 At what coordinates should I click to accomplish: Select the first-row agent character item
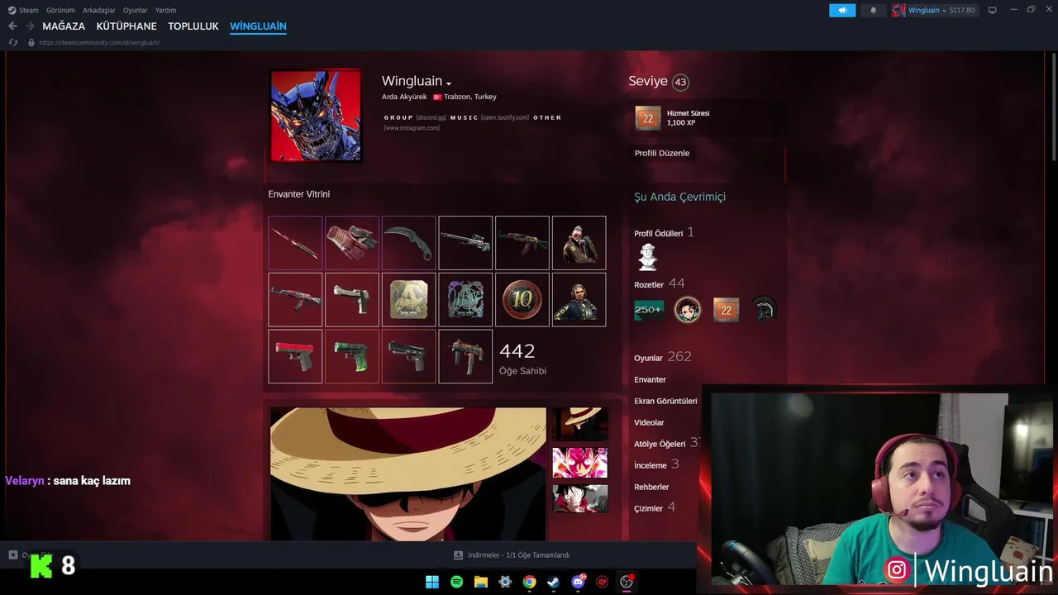[579, 243]
